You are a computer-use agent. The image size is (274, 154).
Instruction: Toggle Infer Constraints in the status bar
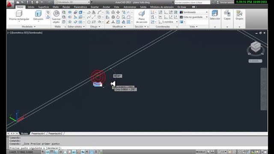click(43, 152)
